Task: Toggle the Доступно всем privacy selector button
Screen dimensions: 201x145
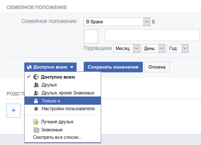Action: click(50, 67)
